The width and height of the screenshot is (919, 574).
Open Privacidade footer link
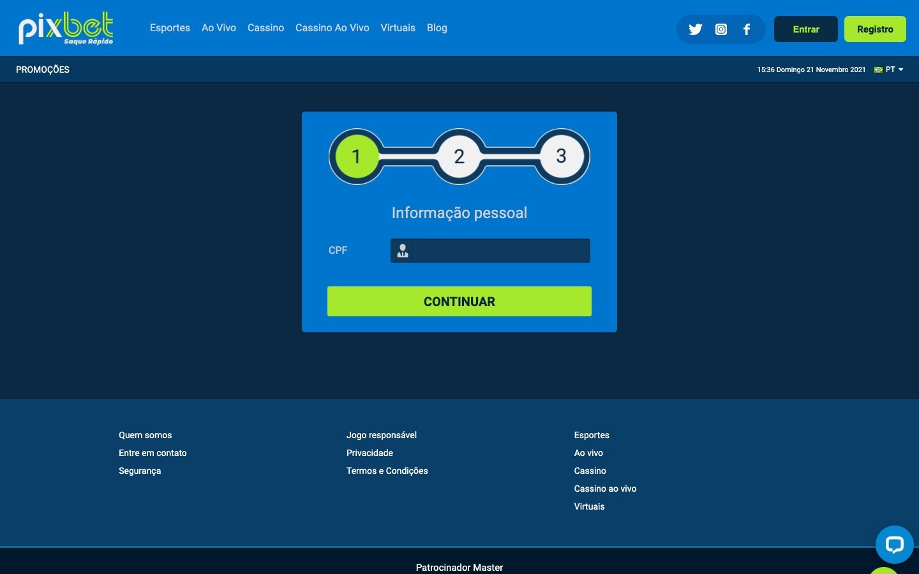point(370,453)
